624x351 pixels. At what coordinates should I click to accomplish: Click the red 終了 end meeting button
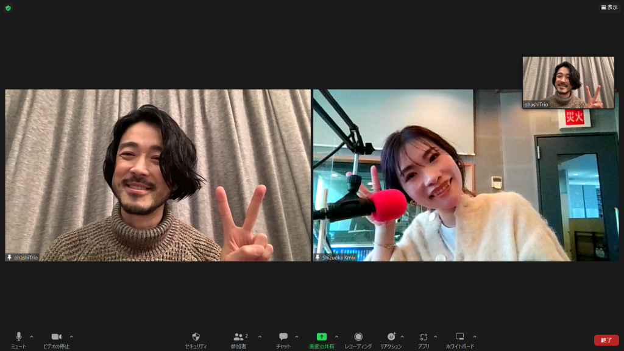606,340
